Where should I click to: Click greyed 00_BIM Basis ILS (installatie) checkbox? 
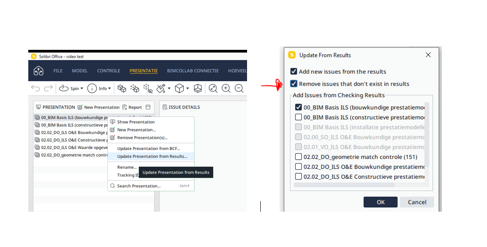click(x=298, y=127)
